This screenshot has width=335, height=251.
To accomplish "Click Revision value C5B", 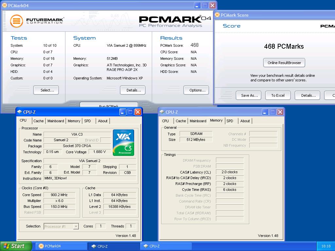I will coord(127,173).
